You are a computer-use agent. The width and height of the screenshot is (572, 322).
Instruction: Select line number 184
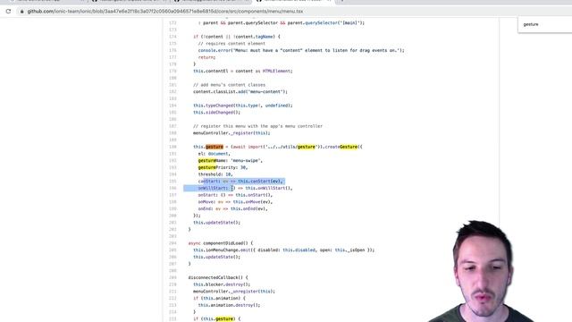tap(172, 106)
